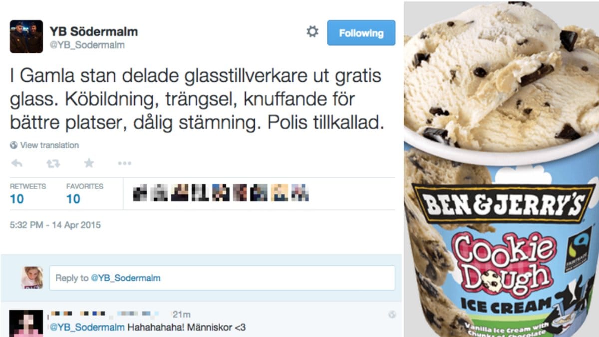The width and height of the screenshot is (599, 337).
Task: Open YB Södermalm display name
Action: (93, 31)
